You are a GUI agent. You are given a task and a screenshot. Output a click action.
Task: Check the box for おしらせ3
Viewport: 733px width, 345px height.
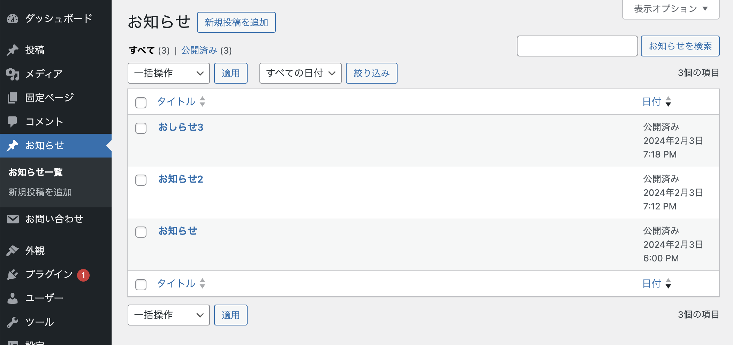coord(141,128)
